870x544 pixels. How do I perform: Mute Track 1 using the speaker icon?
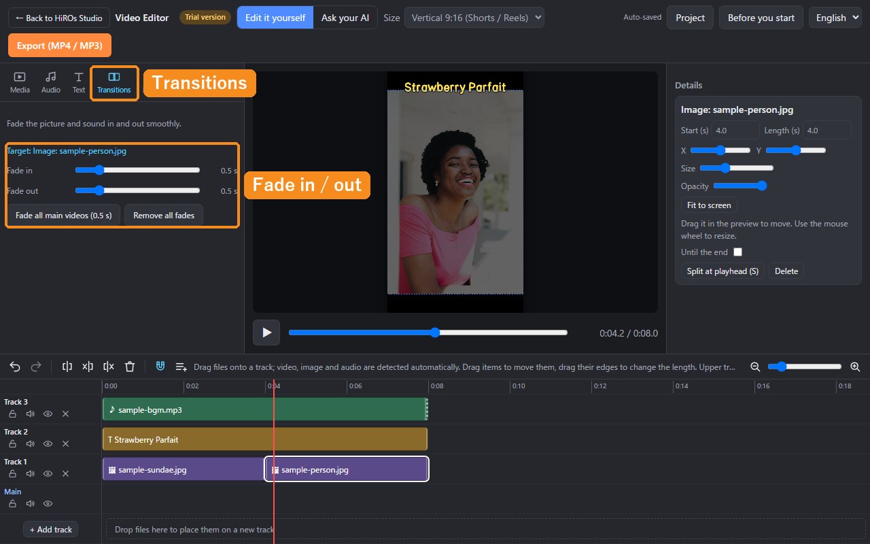pos(31,473)
